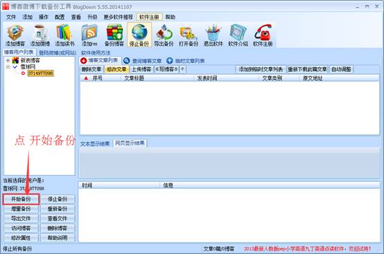Switch to the 博客用户列表 tab
This screenshot has width=384, height=254.
[19, 53]
